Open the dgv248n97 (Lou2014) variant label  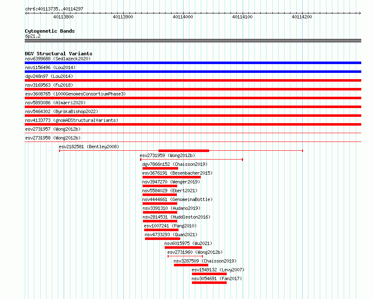pos(49,76)
